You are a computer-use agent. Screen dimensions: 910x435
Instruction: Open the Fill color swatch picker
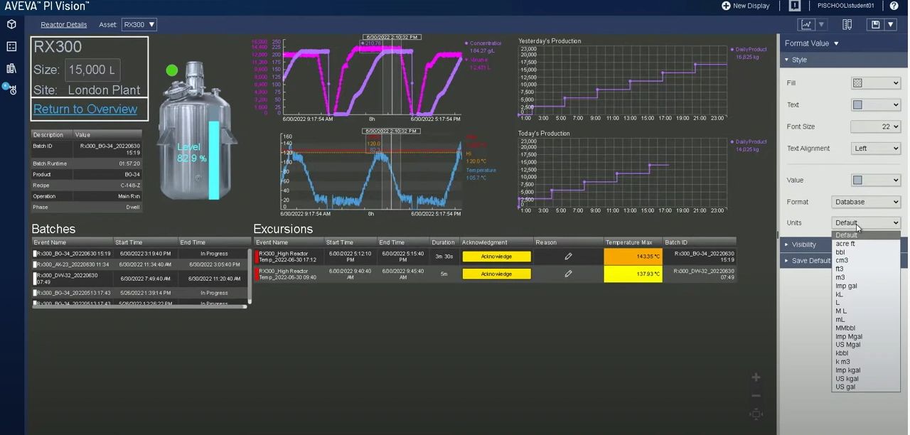875,83
